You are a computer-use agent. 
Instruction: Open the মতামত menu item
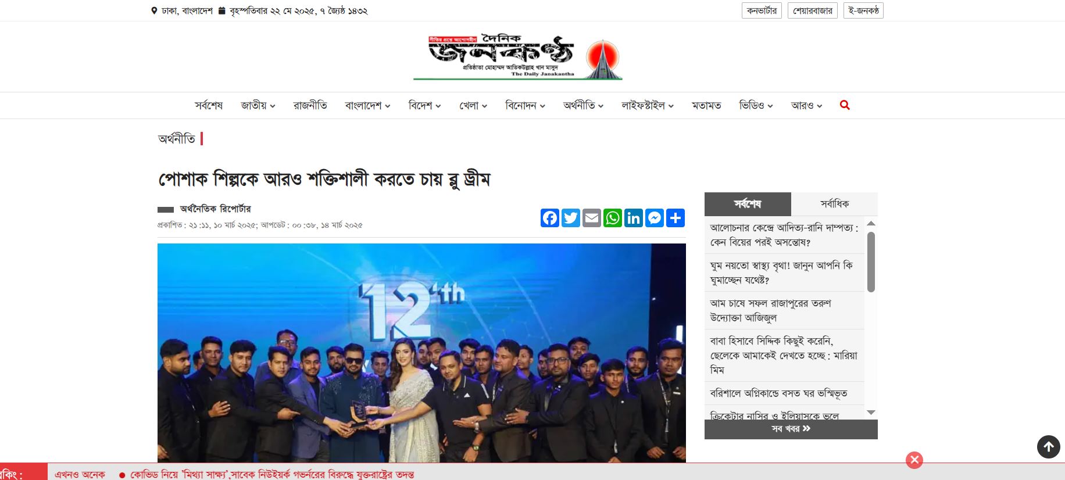point(706,105)
